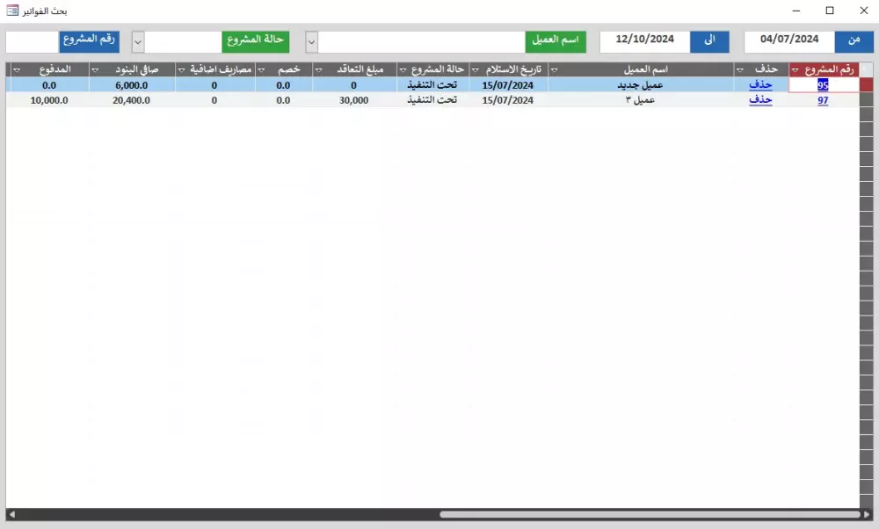Maximize the بحث الفواتير window
This screenshot has height=529, width=879.
(830, 11)
